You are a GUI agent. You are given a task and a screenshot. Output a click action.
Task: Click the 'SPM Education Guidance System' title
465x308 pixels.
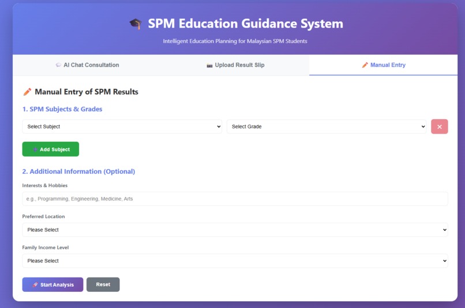point(246,24)
